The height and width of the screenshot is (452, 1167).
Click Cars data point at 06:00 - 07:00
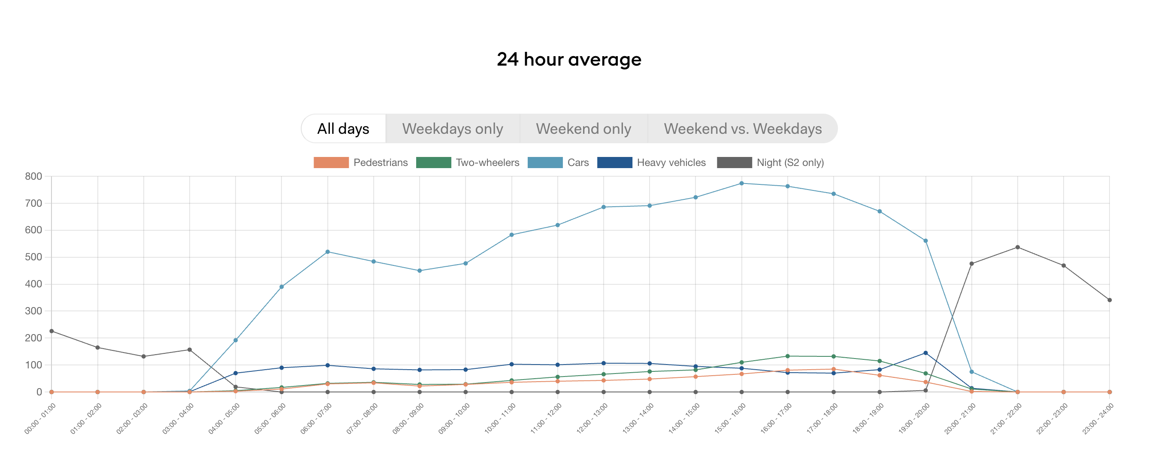(327, 252)
